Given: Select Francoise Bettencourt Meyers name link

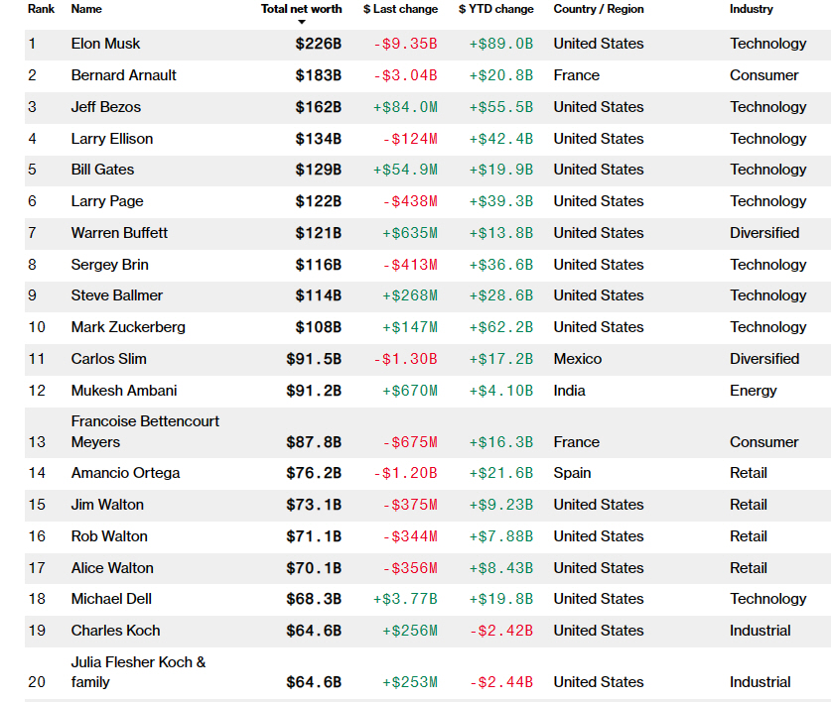Looking at the screenshot, I should click(x=145, y=431).
